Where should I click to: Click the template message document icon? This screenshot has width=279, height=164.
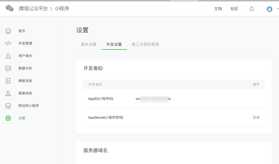point(8,81)
